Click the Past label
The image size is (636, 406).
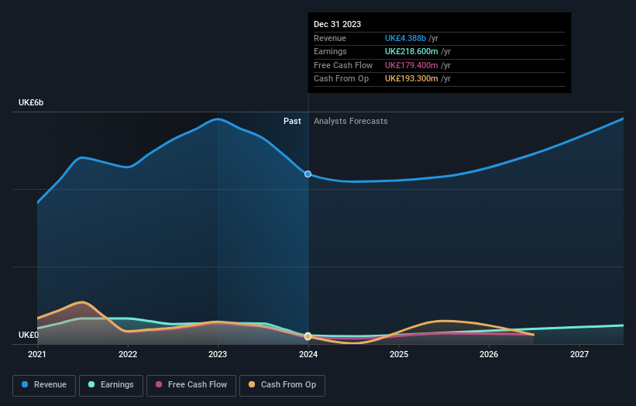[292, 122]
